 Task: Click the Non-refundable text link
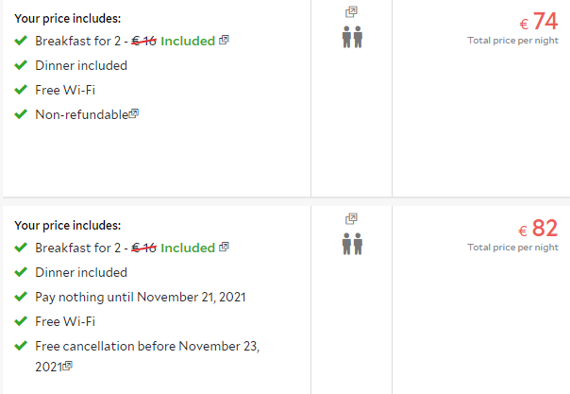click(x=82, y=114)
